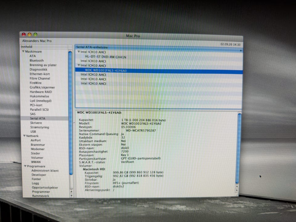Collapse the first Intel ICH10 AHCI node
Screen dimensions: 296x222
tap(79, 52)
